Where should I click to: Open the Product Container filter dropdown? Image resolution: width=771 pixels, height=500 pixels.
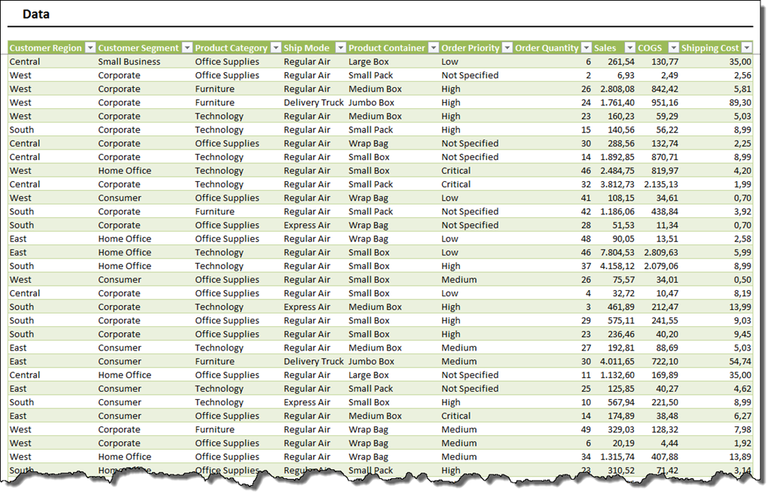pos(433,47)
